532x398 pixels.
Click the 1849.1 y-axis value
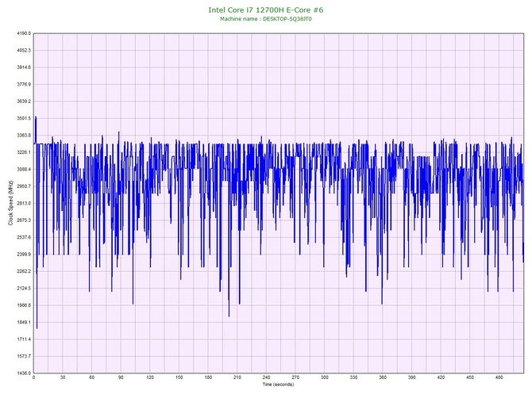tap(24, 322)
